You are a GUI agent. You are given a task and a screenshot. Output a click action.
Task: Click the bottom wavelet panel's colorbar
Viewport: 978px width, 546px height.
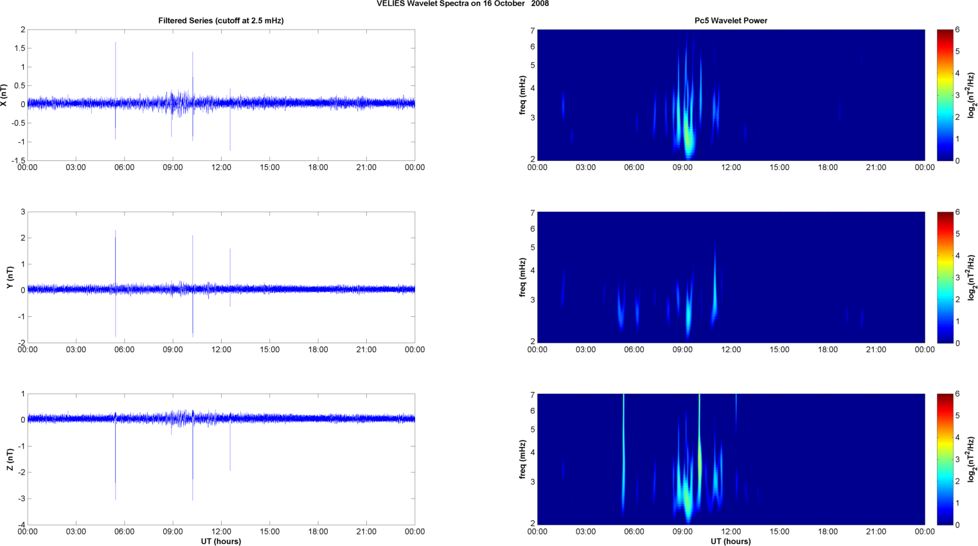pyautogui.click(x=945, y=459)
